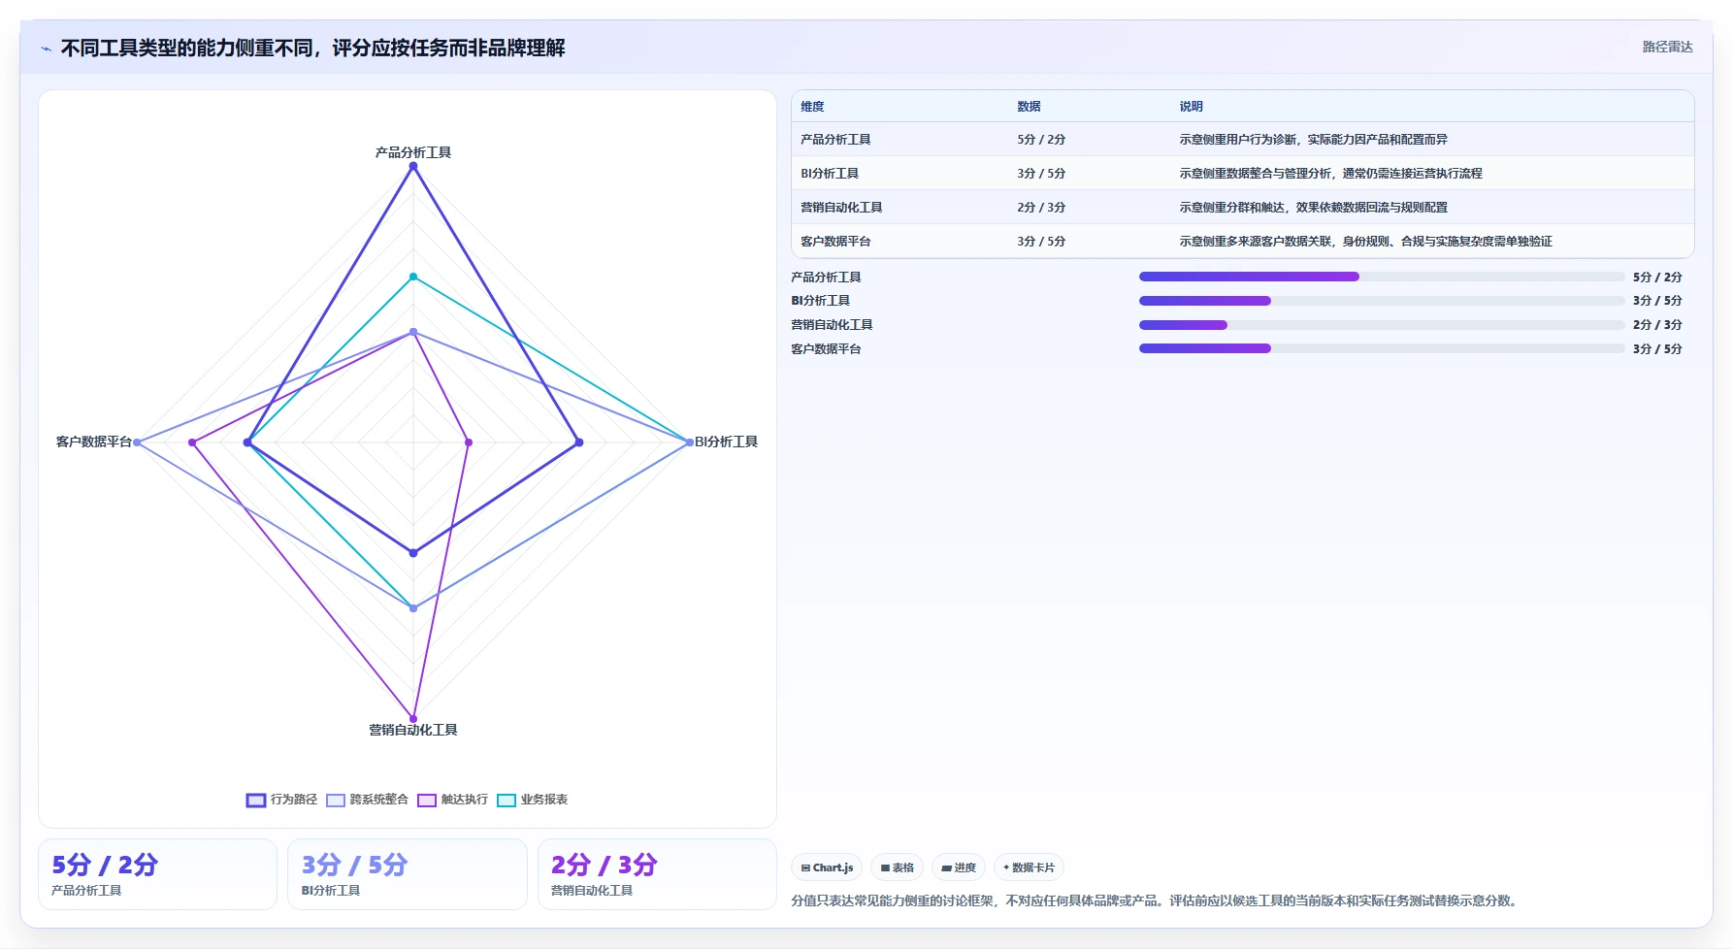Screen dimensions: 1733x949
Task: Click the 营销自动化工具 radar axis label
Action: (x=413, y=730)
